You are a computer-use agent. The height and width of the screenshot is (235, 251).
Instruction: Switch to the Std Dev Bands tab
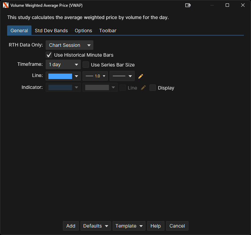[x=51, y=31]
